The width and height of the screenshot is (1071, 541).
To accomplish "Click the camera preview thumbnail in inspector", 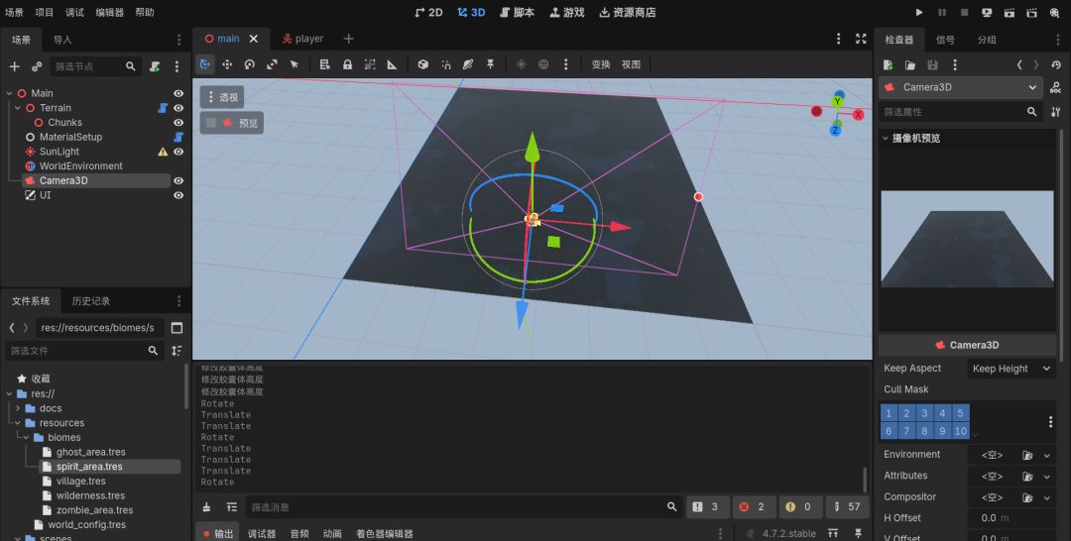I will 967,239.
